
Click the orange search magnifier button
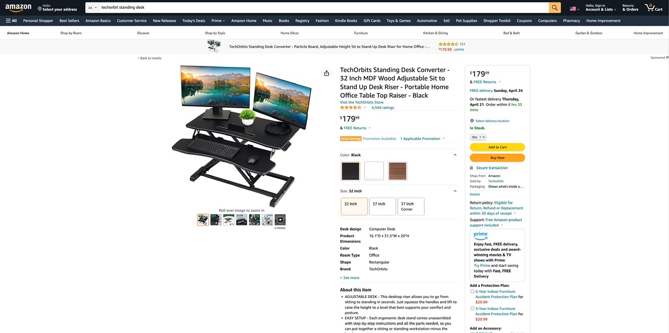pyautogui.click(x=555, y=8)
